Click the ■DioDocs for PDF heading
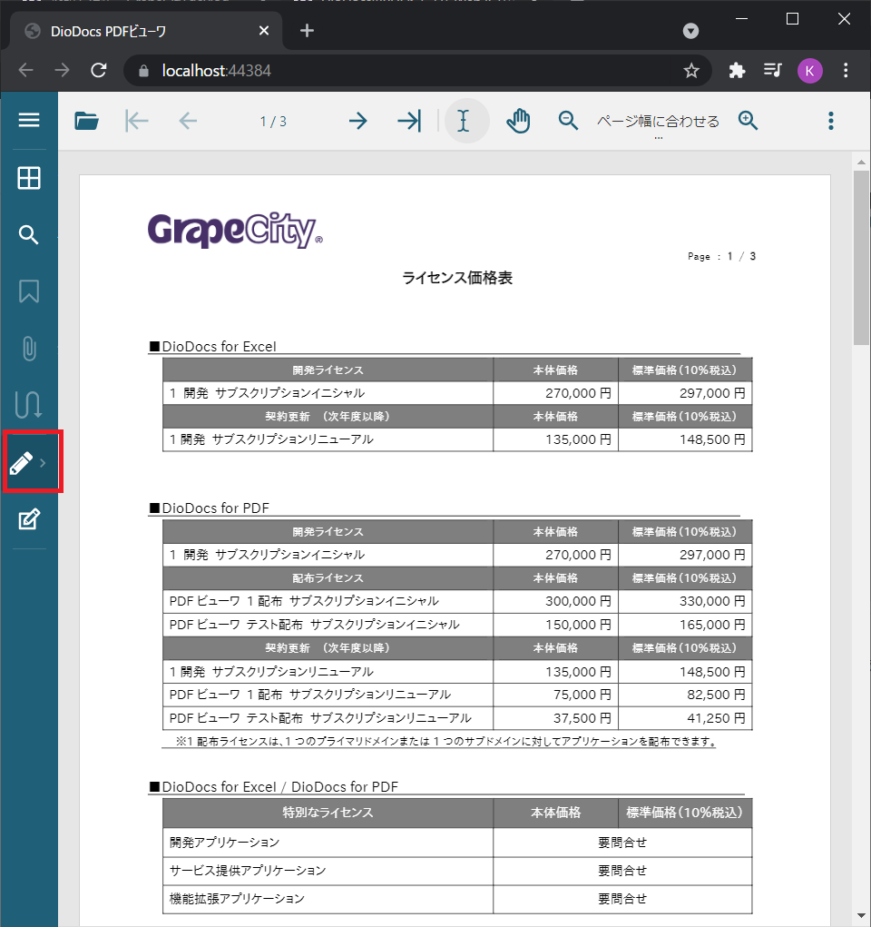 point(210,508)
